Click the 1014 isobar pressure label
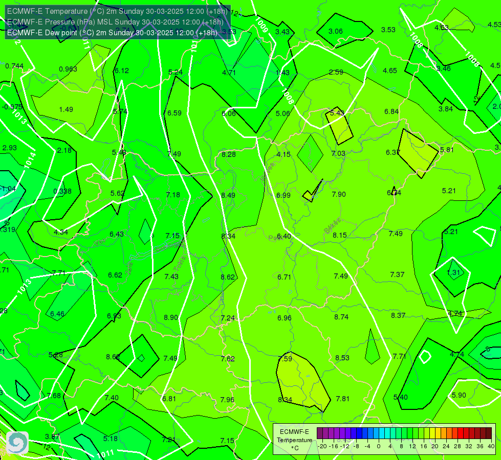 (30, 160)
